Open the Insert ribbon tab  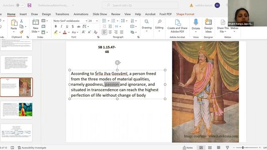[23, 14]
